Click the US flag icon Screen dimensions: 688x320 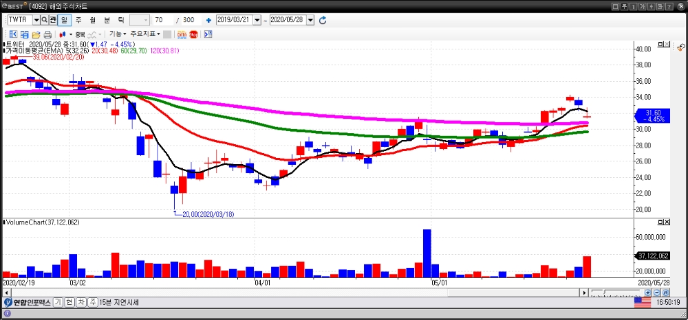(x=643, y=302)
